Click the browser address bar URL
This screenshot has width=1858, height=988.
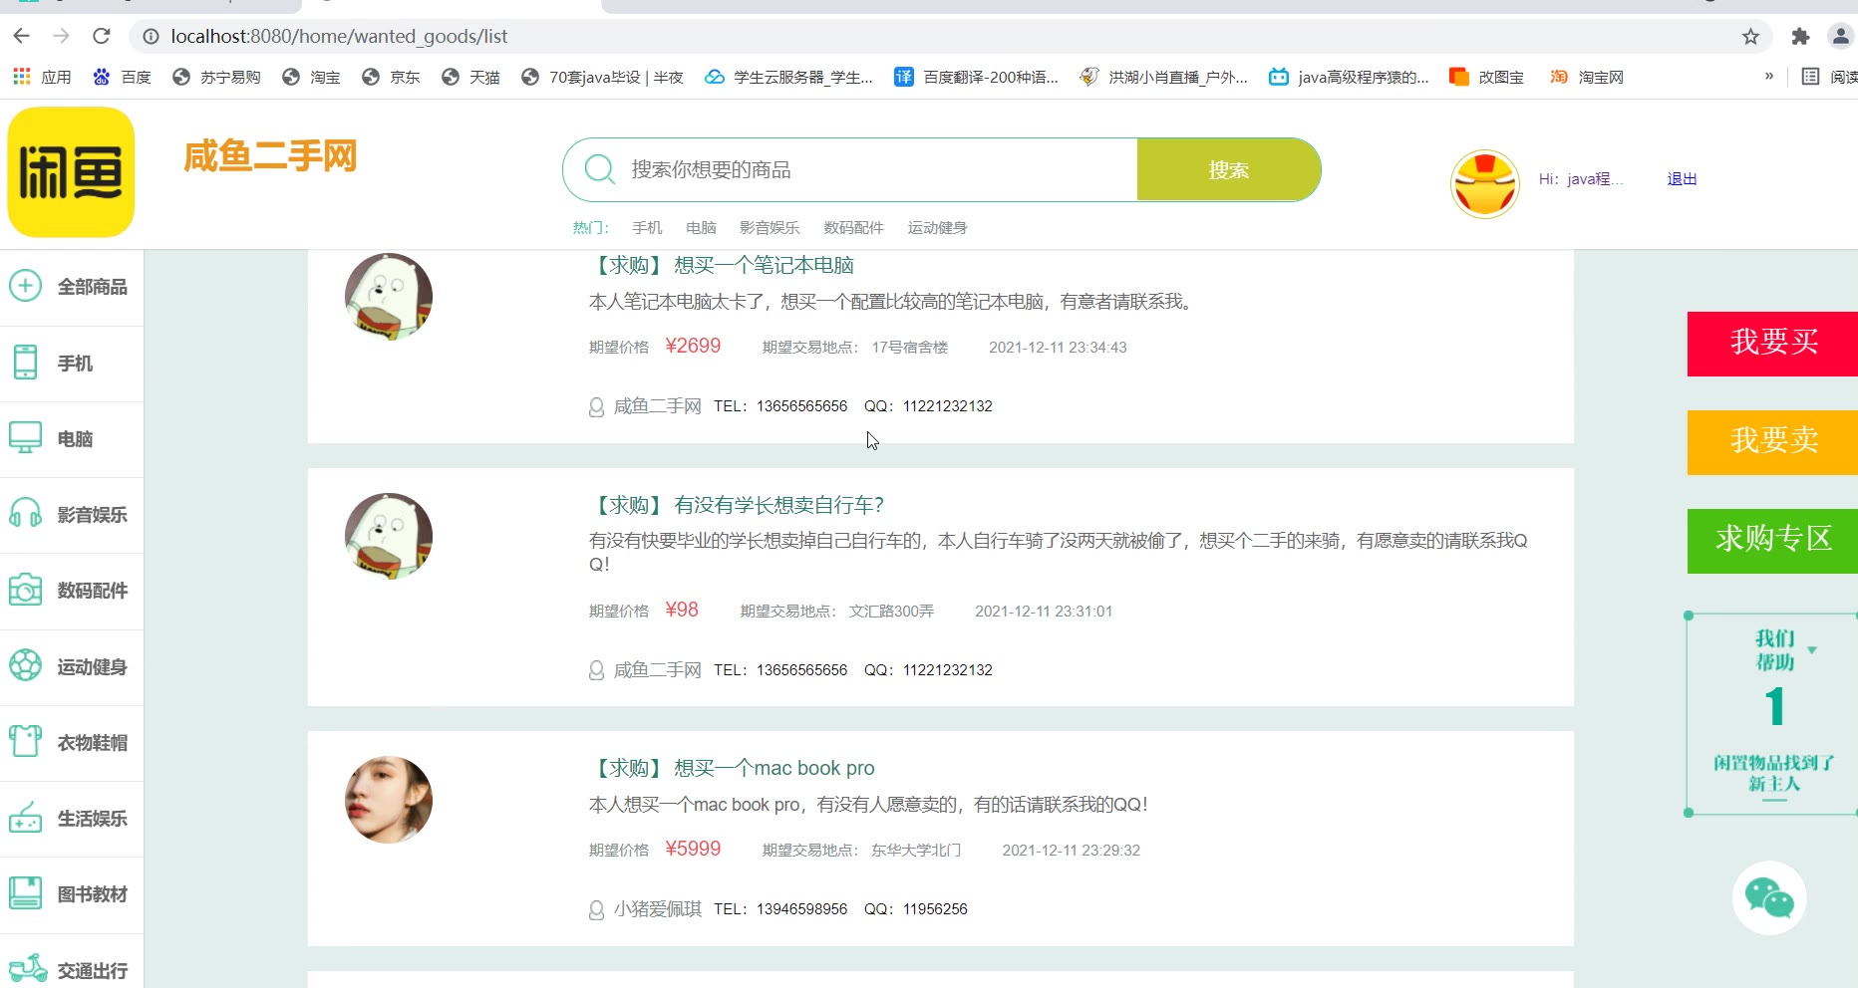point(339,36)
